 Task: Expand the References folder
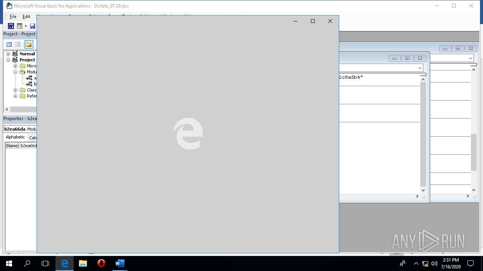[15, 96]
